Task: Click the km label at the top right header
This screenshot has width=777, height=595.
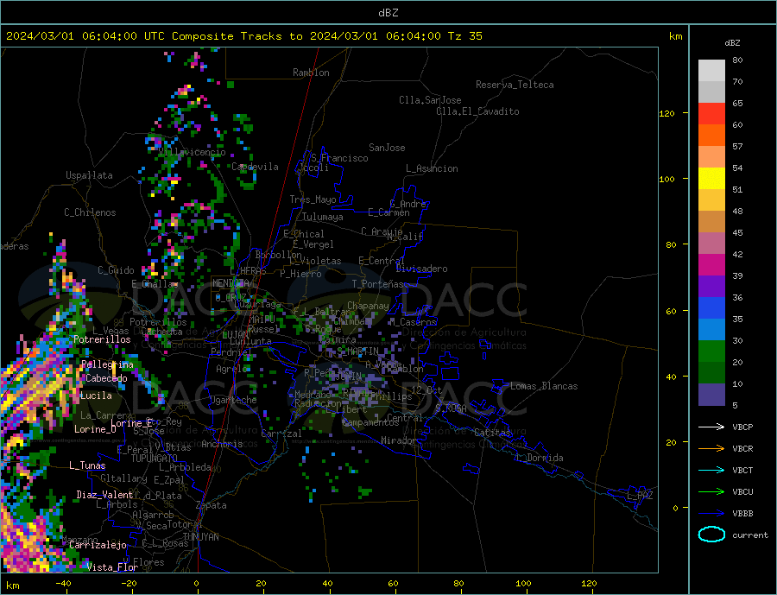Action: 675,36
